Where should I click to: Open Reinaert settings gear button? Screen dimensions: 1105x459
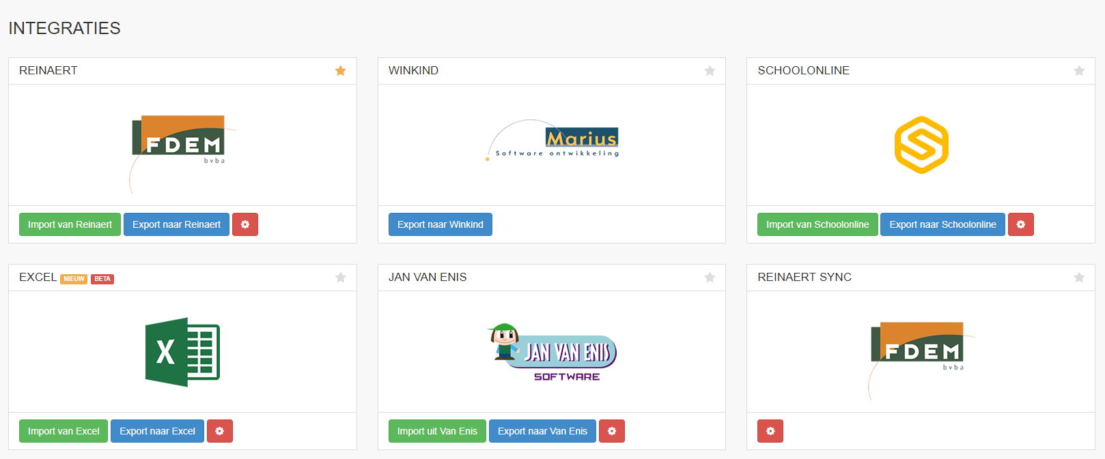[245, 224]
